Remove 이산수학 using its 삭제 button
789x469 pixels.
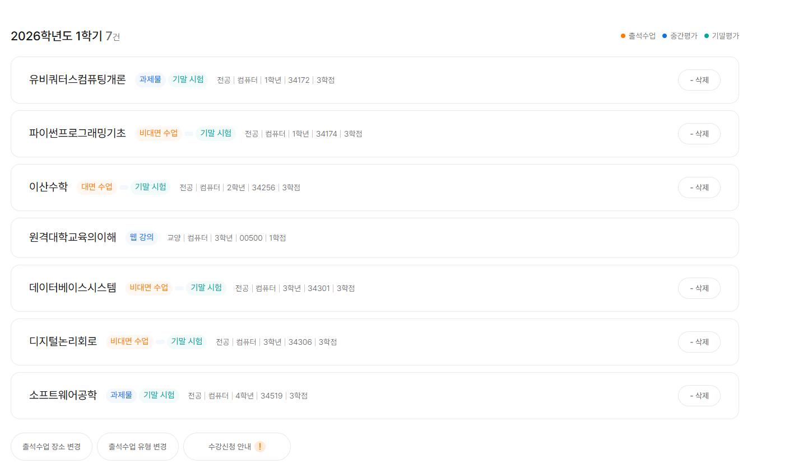[699, 187]
